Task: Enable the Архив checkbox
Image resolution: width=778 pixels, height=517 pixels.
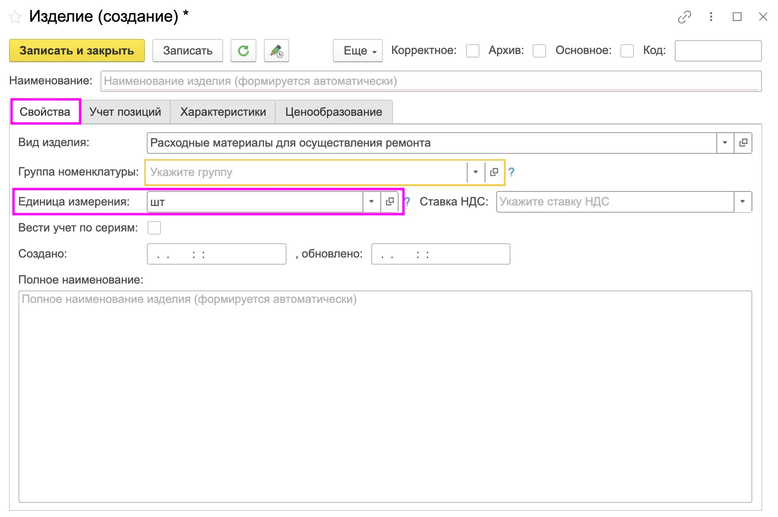Action: 540,51
